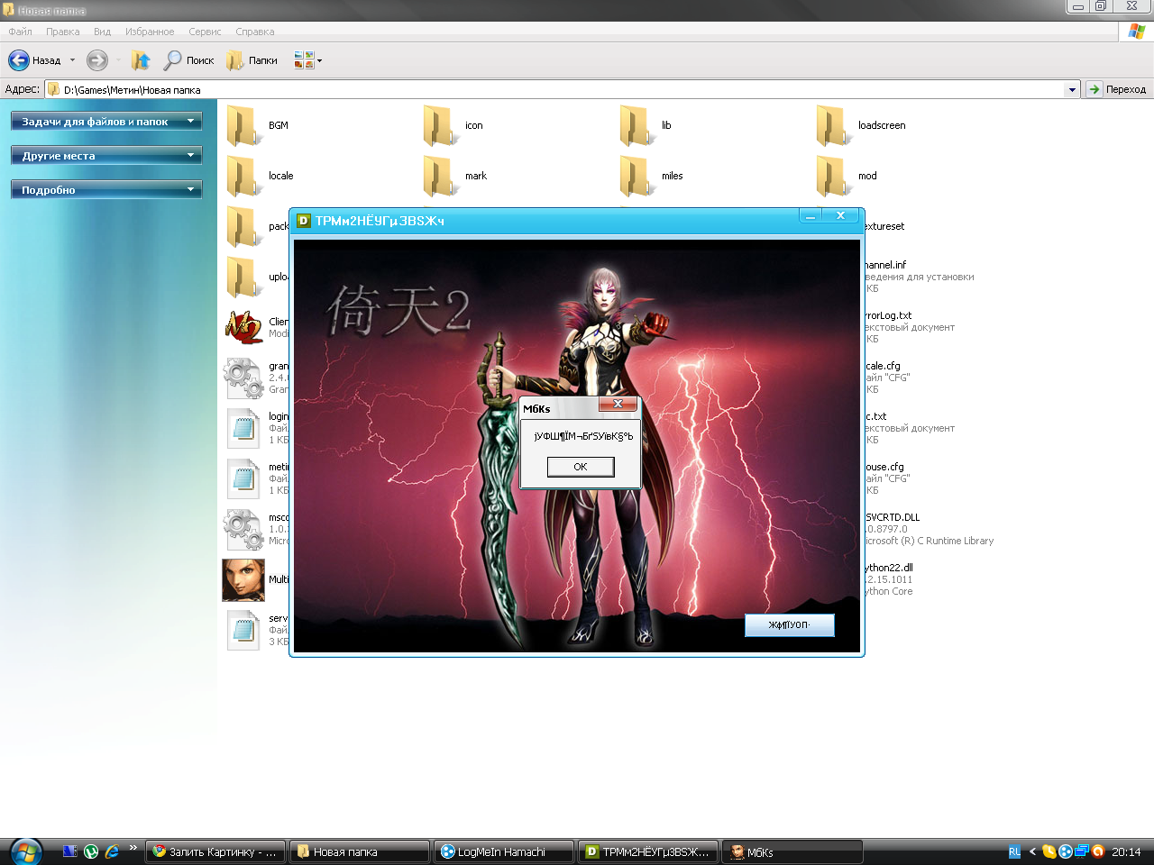Go up one folder level icon
This screenshot has height=865, width=1154.
[141, 60]
